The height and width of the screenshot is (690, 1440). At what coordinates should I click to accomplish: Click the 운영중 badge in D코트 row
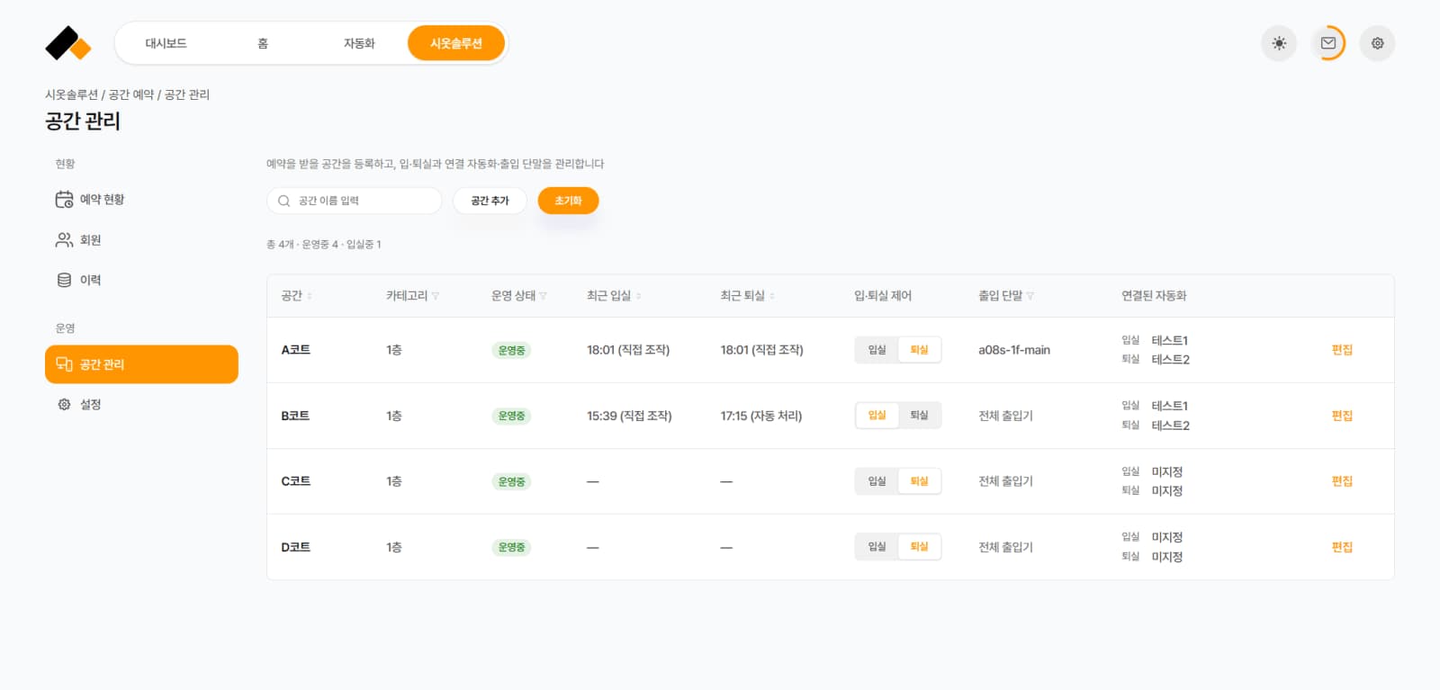coord(511,547)
